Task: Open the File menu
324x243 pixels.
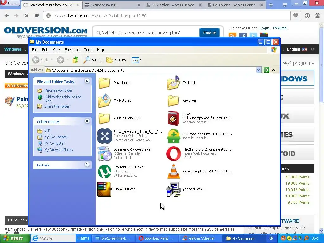Action: pyautogui.click(x=34, y=50)
